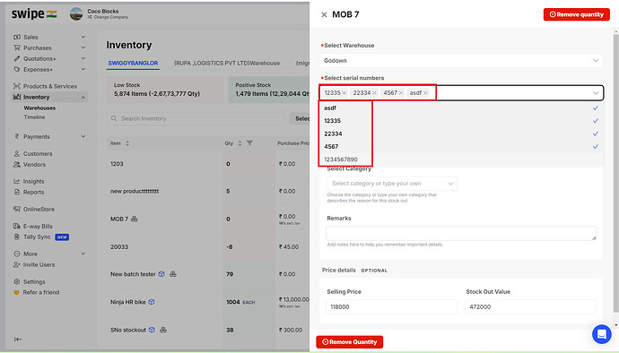Remove serial tag 12335 with its x

point(344,92)
